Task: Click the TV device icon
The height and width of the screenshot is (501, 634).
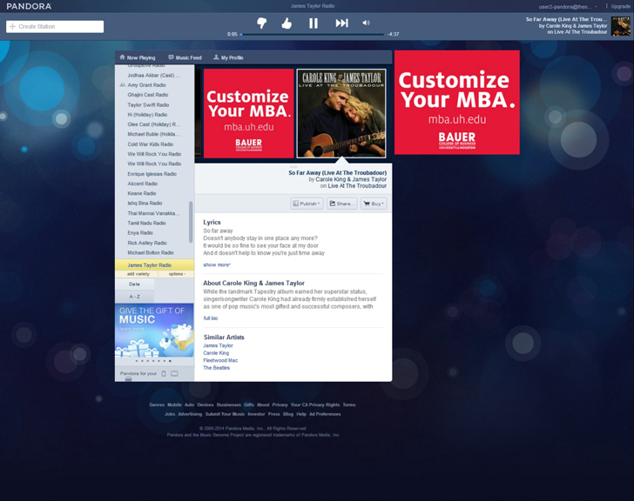Action: (174, 374)
